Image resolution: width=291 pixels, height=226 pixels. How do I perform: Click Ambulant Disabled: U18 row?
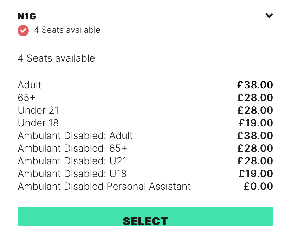click(145, 174)
